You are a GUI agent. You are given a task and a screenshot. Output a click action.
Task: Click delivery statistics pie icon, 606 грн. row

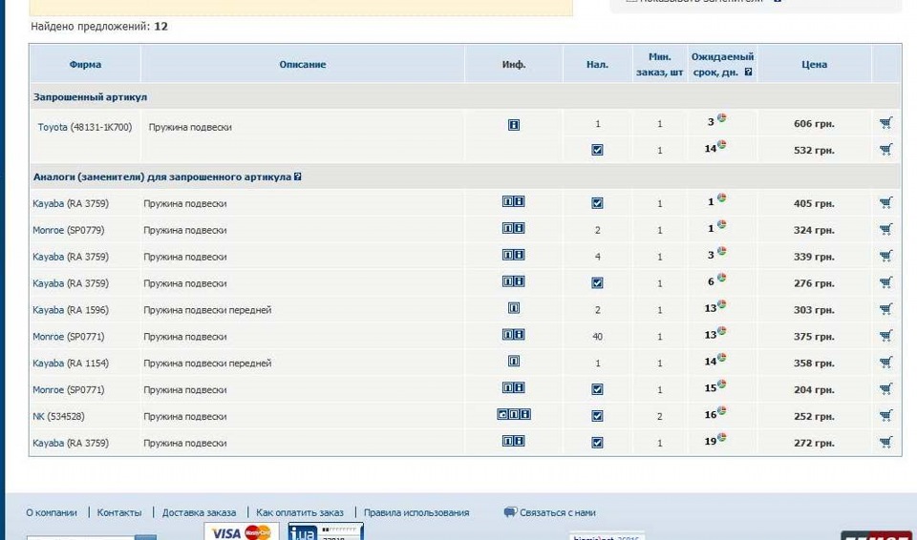722,118
